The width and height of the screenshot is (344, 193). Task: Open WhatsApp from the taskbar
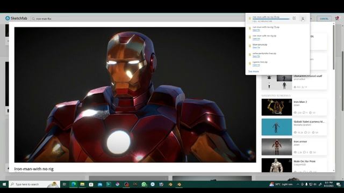(x=144, y=184)
